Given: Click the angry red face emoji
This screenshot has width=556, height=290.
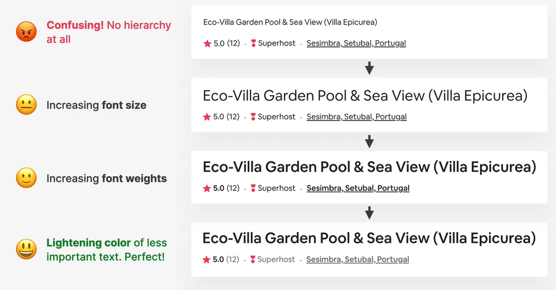Looking at the screenshot, I should [x=26, y=31].
